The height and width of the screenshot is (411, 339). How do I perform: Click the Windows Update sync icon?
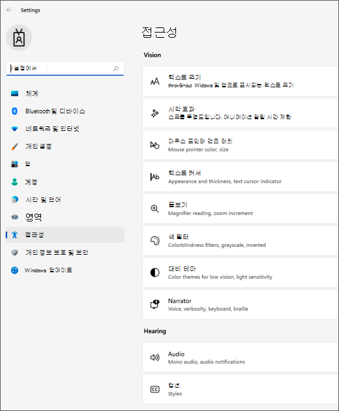[x=15, y=270]
